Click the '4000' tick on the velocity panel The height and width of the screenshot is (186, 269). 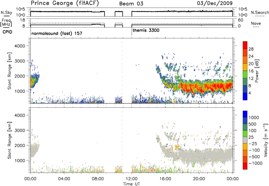click(20, 115)
